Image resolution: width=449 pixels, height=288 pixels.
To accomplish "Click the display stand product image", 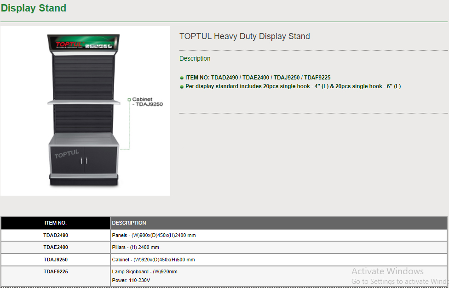I will (x=85, y=111).
